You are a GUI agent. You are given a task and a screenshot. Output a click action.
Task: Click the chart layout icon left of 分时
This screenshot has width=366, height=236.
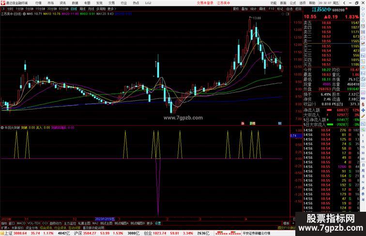point(3,9)
